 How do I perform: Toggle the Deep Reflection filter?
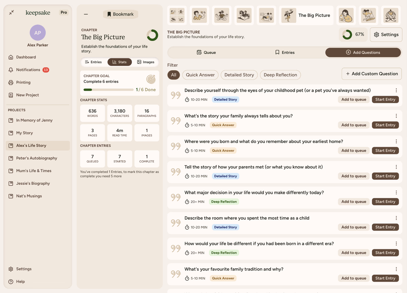click(280, 75)
